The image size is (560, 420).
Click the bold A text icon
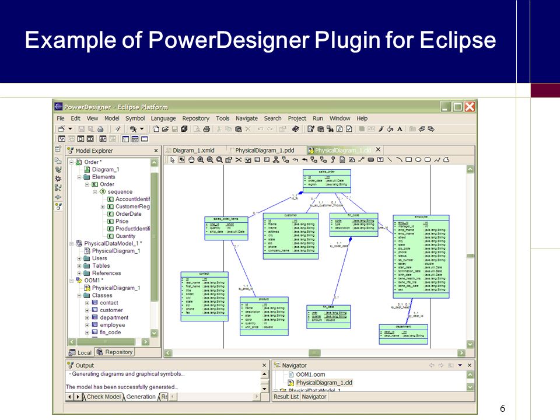(x=400, y=129)
